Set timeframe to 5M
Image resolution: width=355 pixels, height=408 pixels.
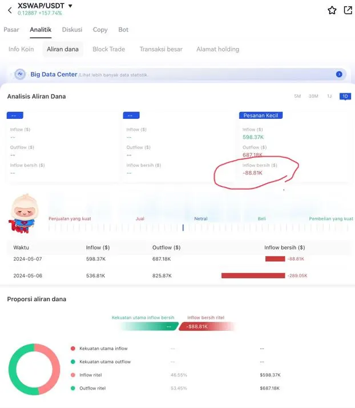click(297, 96)
